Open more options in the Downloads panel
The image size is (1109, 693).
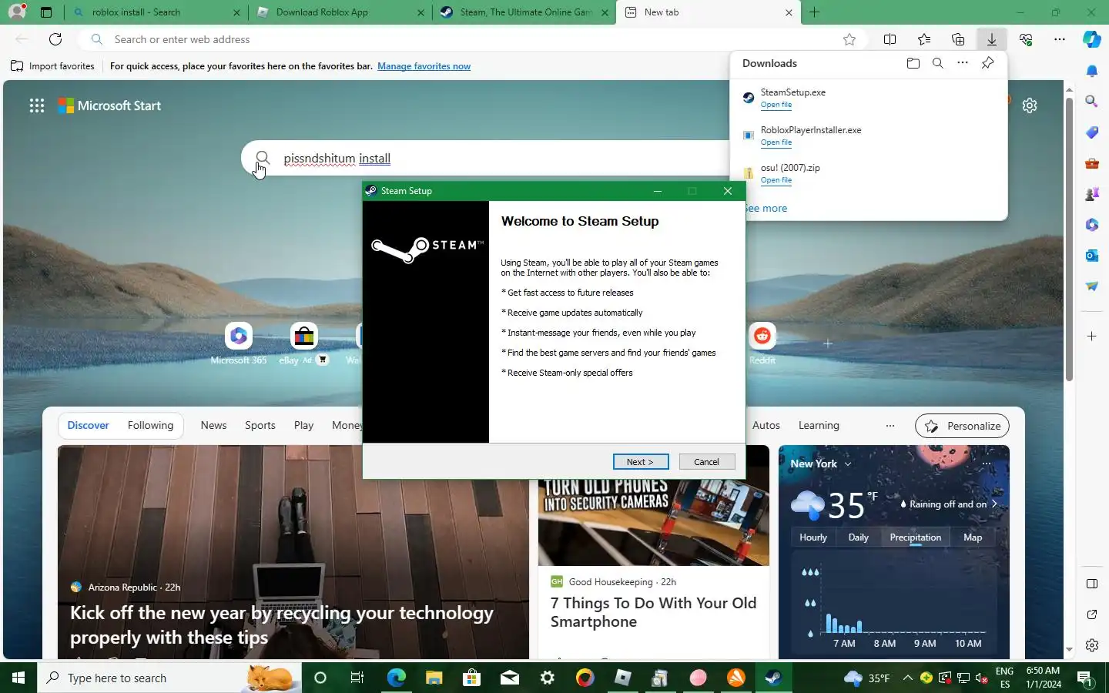point(963,63)
